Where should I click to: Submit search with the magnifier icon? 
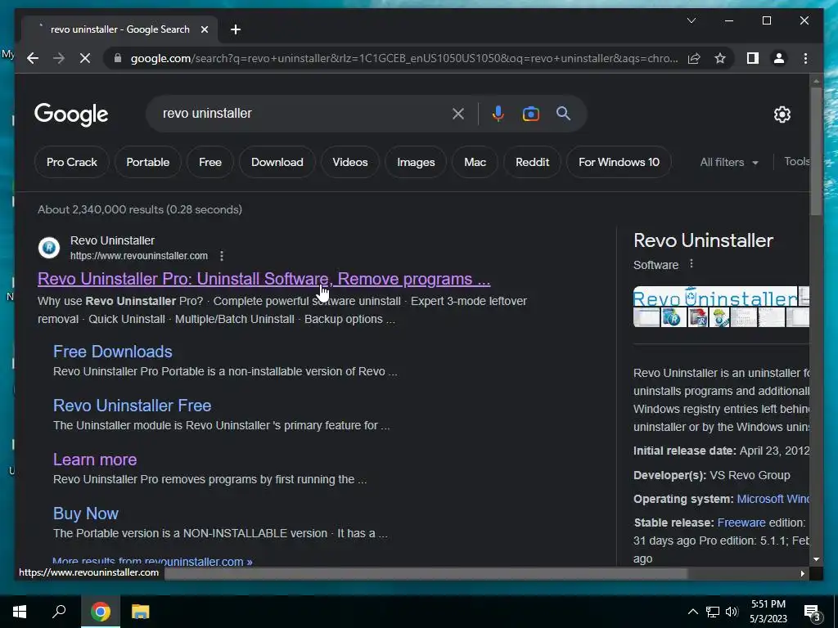point(563,113)
